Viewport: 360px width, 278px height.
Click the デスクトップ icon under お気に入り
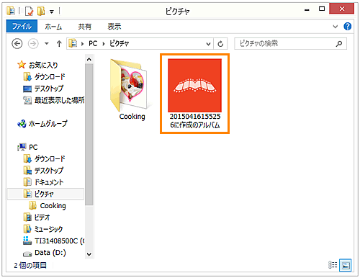27,89
